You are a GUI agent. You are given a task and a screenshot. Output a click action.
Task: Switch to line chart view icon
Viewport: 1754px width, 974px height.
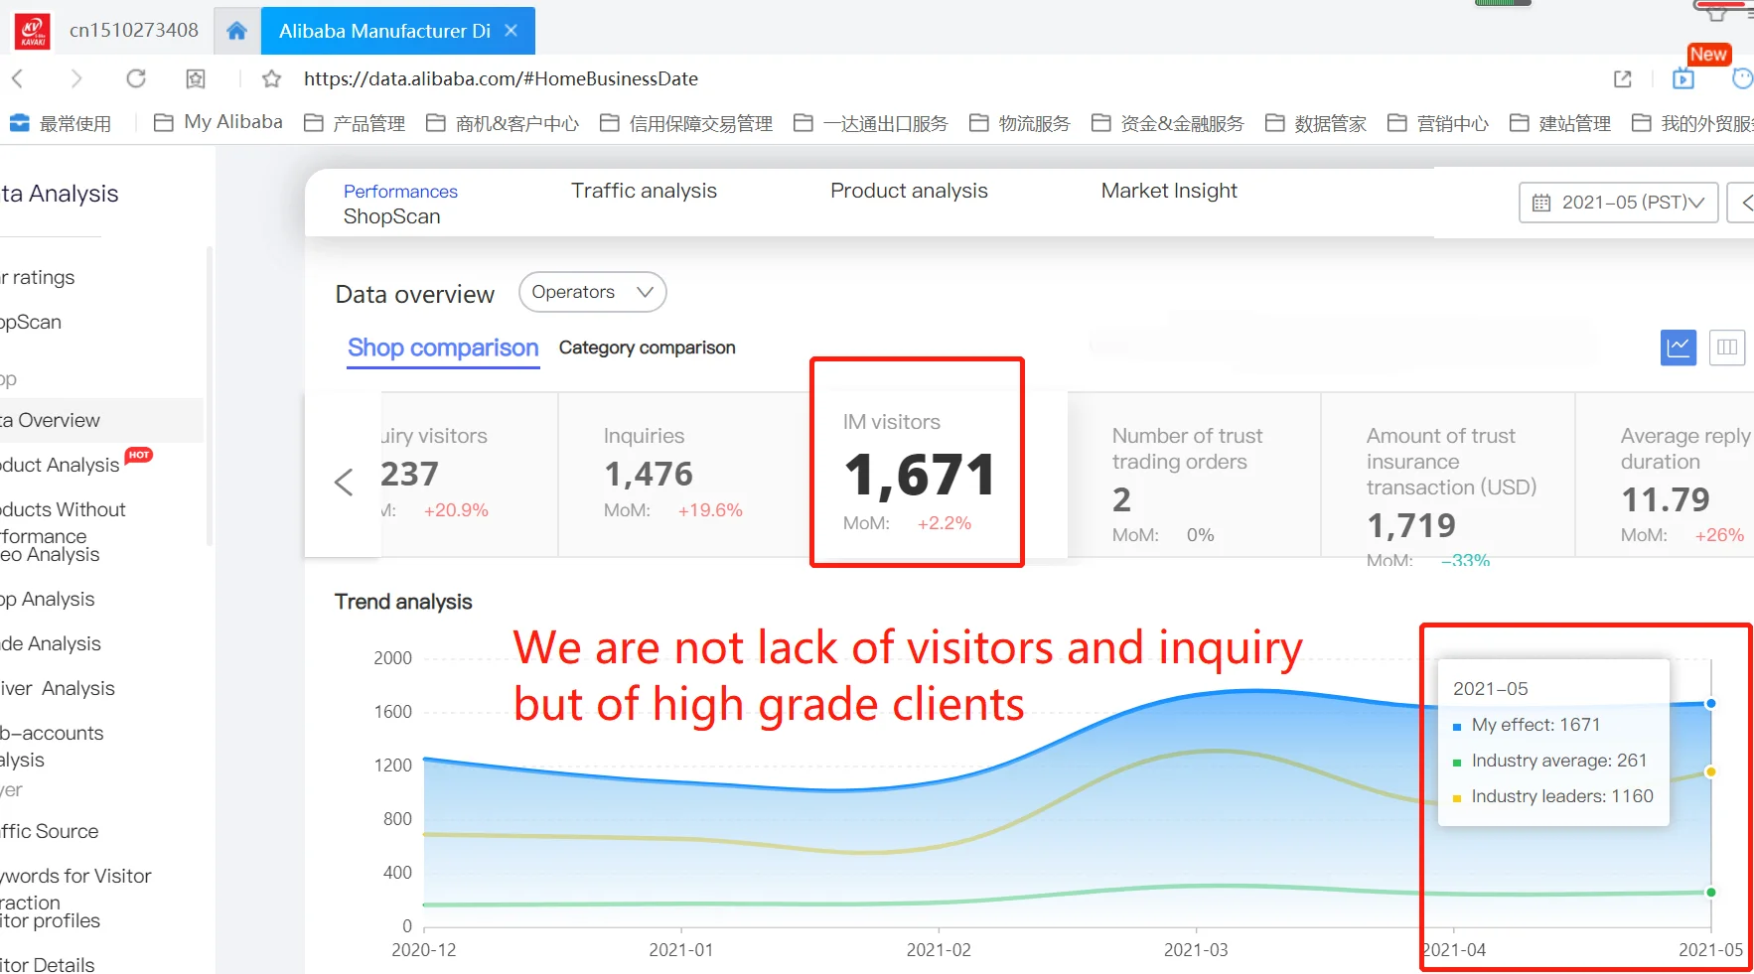tap(1678, 348)
